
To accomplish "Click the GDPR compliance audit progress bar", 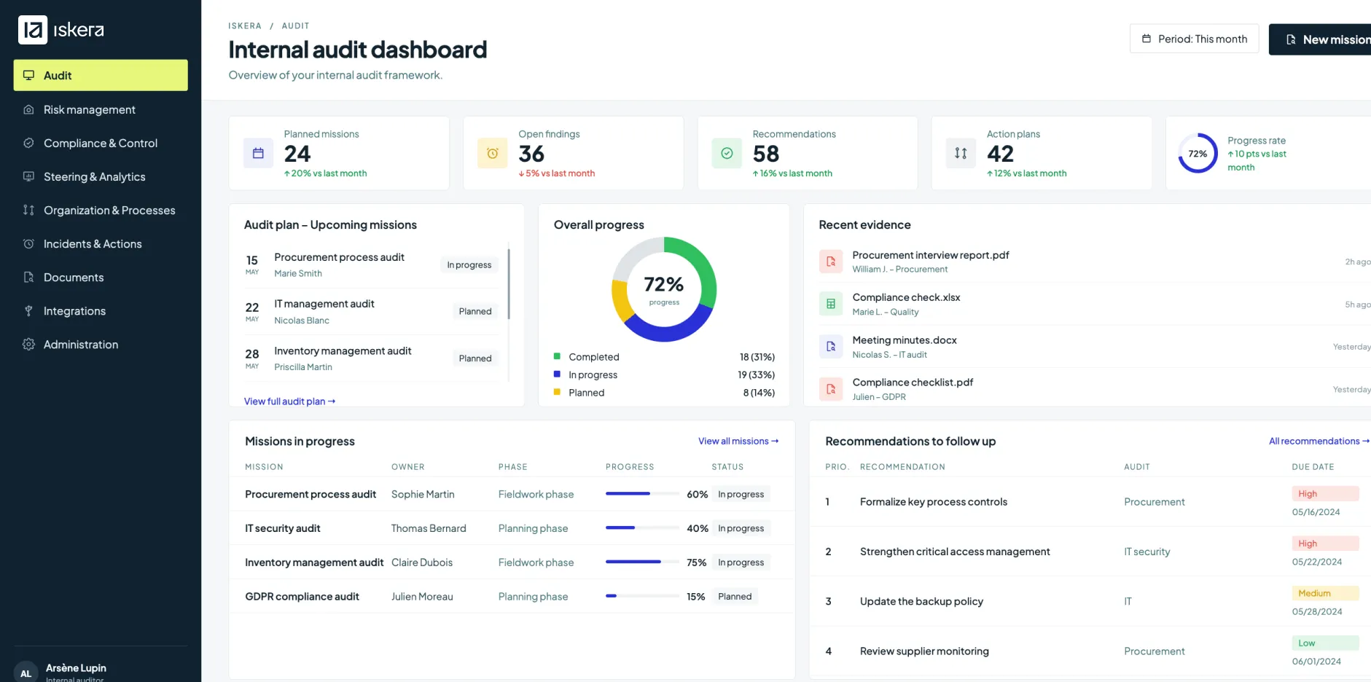I will pyautogui.click(x=642, y=596).
